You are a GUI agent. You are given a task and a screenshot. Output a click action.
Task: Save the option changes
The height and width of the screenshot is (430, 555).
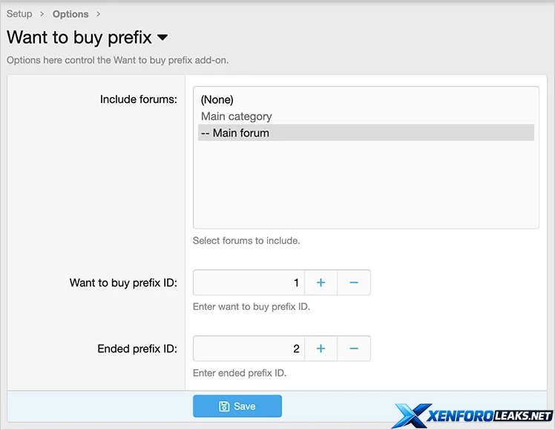tap(237, 406)
